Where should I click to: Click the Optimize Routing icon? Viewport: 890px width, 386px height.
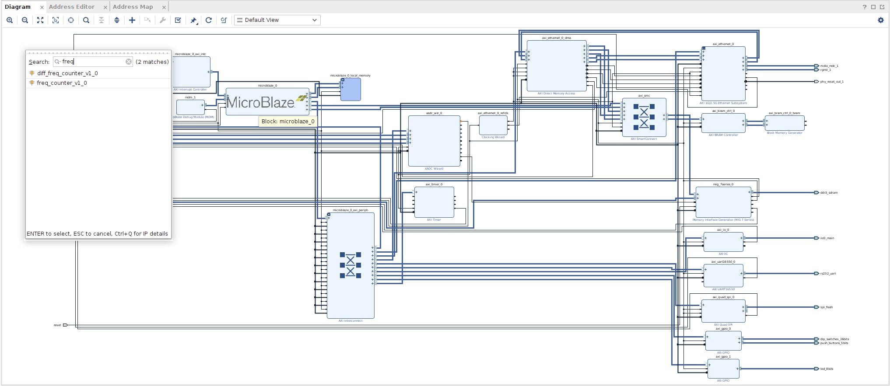pyautogui.click(x=224, y=20)
